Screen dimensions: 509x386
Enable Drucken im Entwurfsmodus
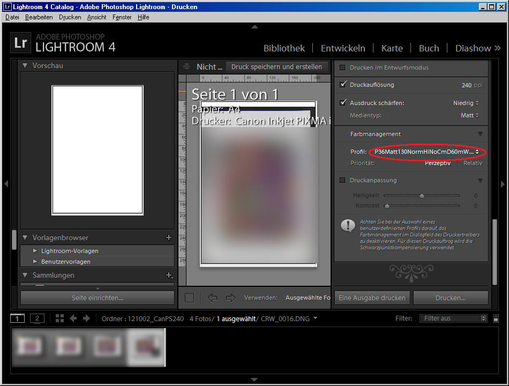point(341,68)
